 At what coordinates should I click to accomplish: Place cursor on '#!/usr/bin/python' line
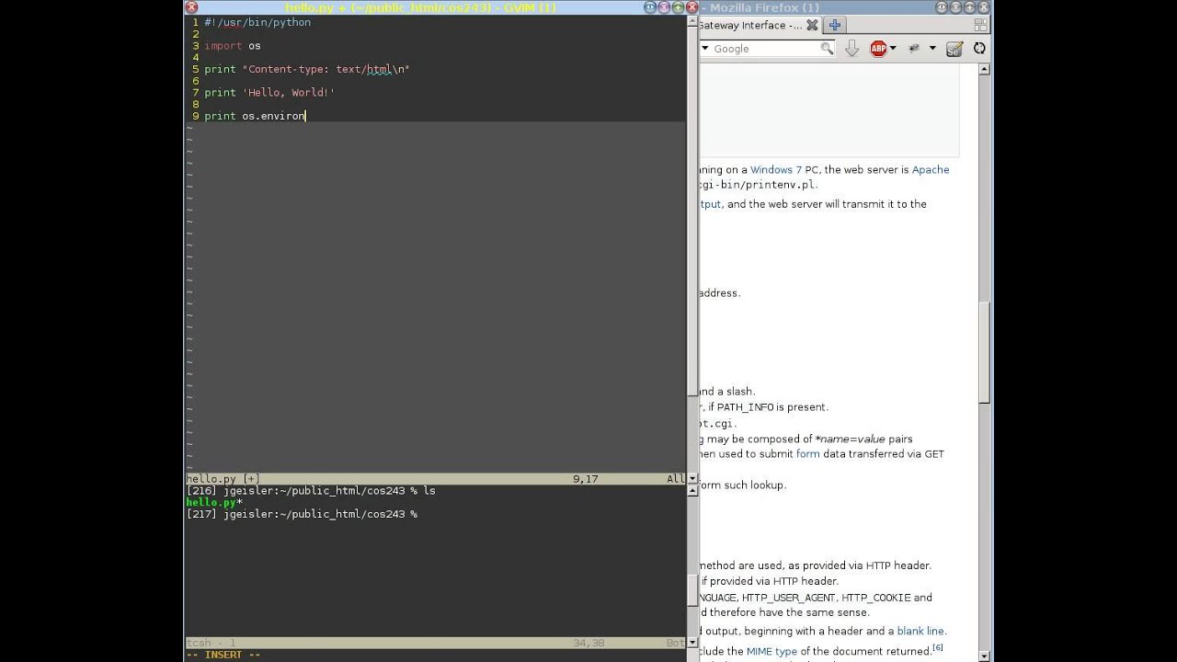(257, 22)
